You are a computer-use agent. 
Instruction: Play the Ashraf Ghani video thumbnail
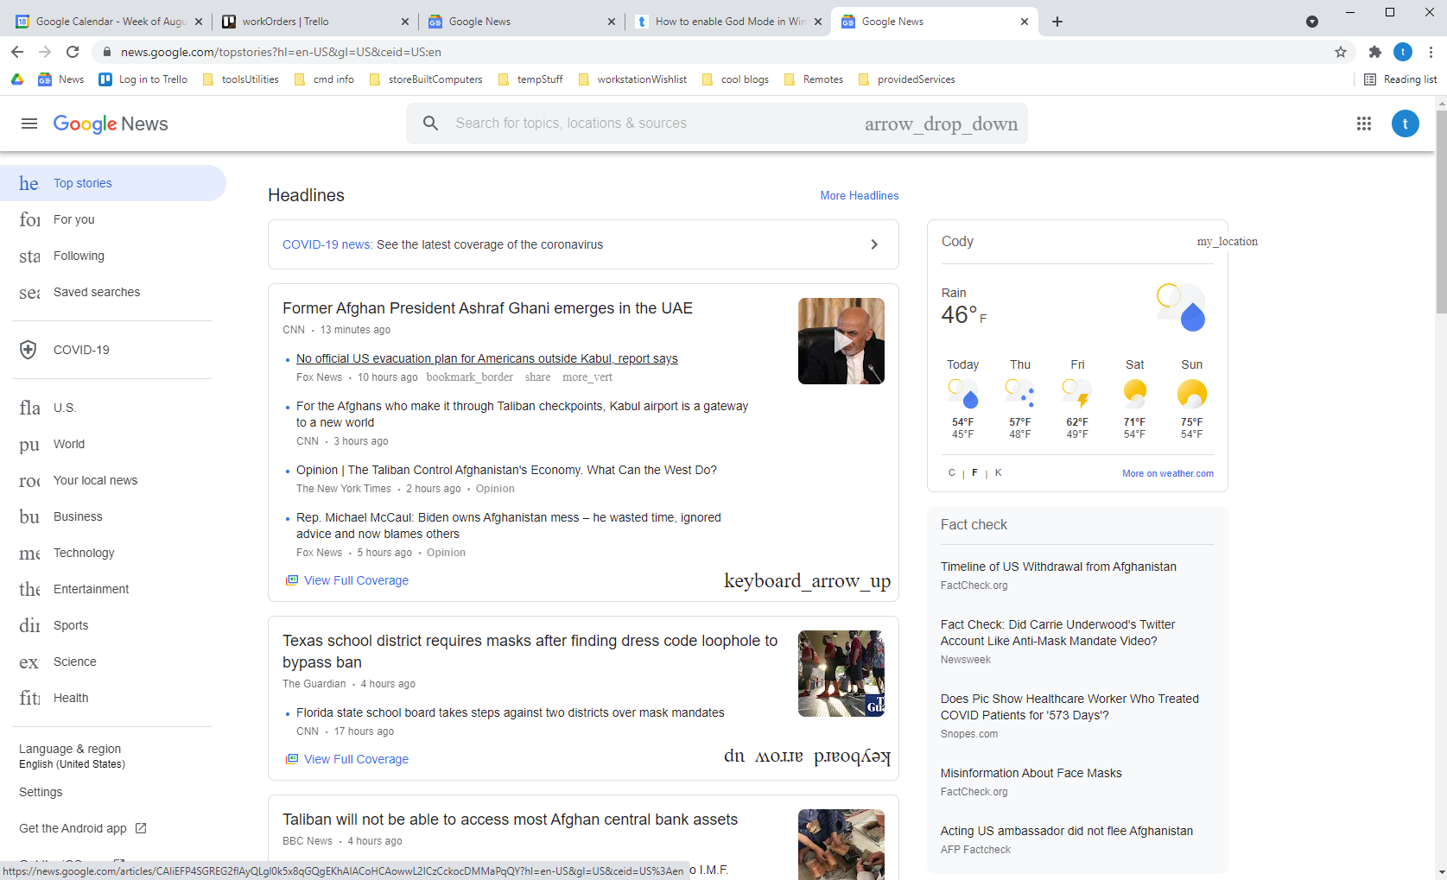(x=841, y=341)
